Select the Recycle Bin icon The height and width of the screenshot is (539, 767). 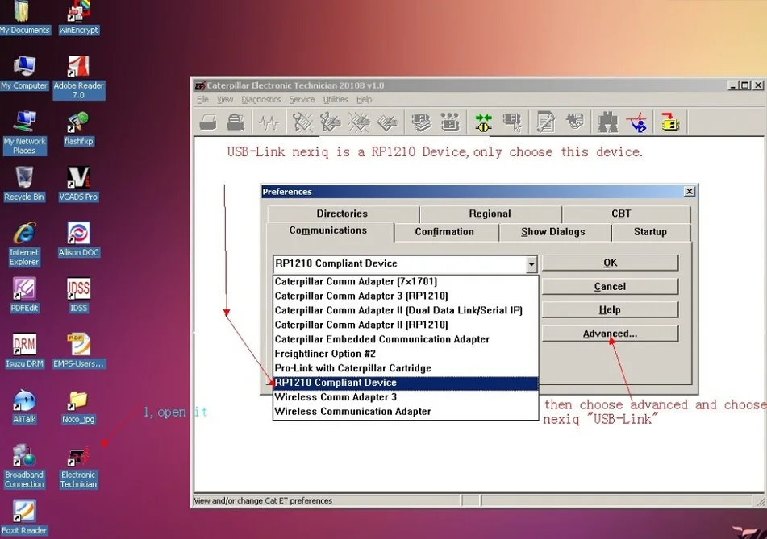tap(24, 185)
